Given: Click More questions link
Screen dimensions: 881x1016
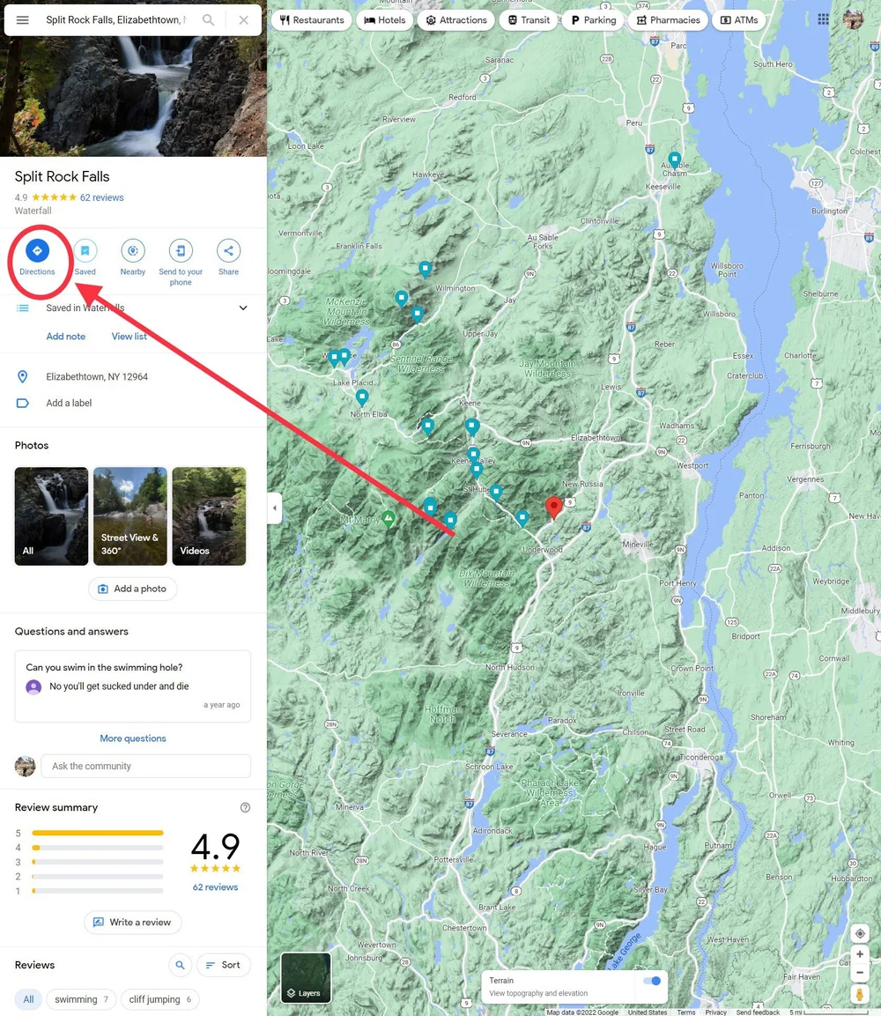Looking at the screenshot, I should tap(133, 738).
